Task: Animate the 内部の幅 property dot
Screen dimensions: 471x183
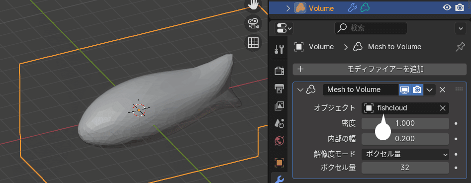Action: (456, 139)
